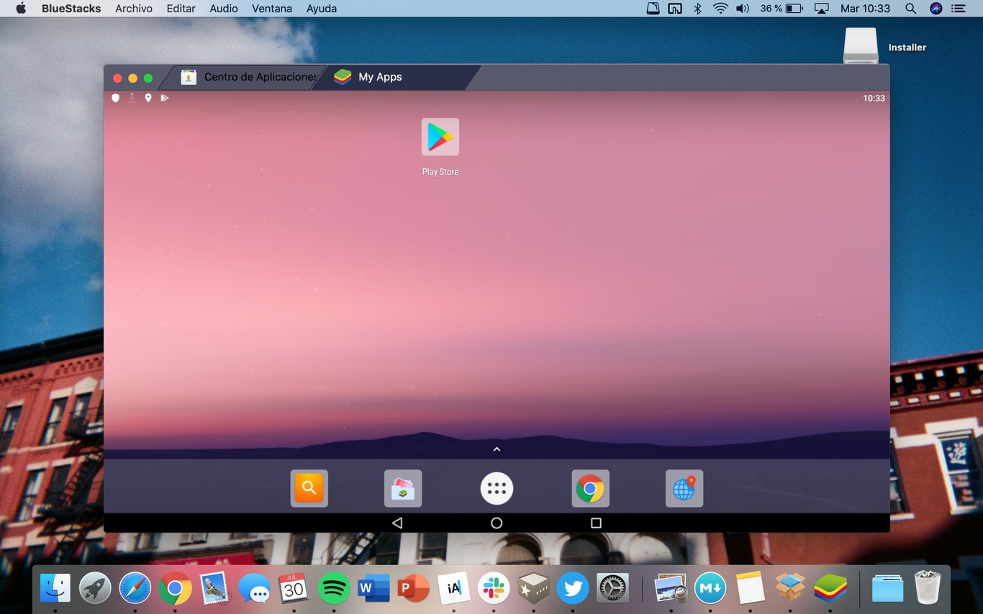
Task: Open the orange search app in the Android dock
Action: 309,488
